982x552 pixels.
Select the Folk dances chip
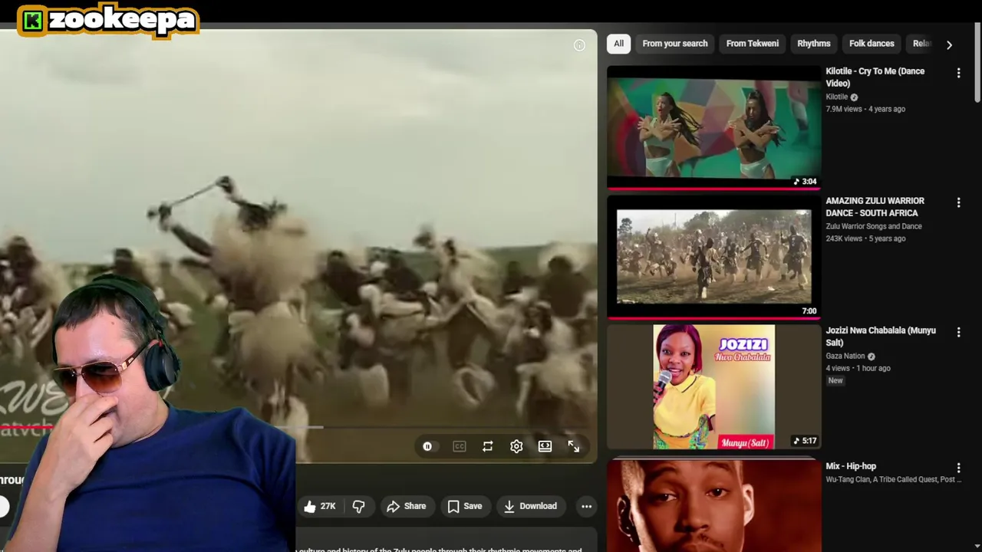click(x=872, y=44)
